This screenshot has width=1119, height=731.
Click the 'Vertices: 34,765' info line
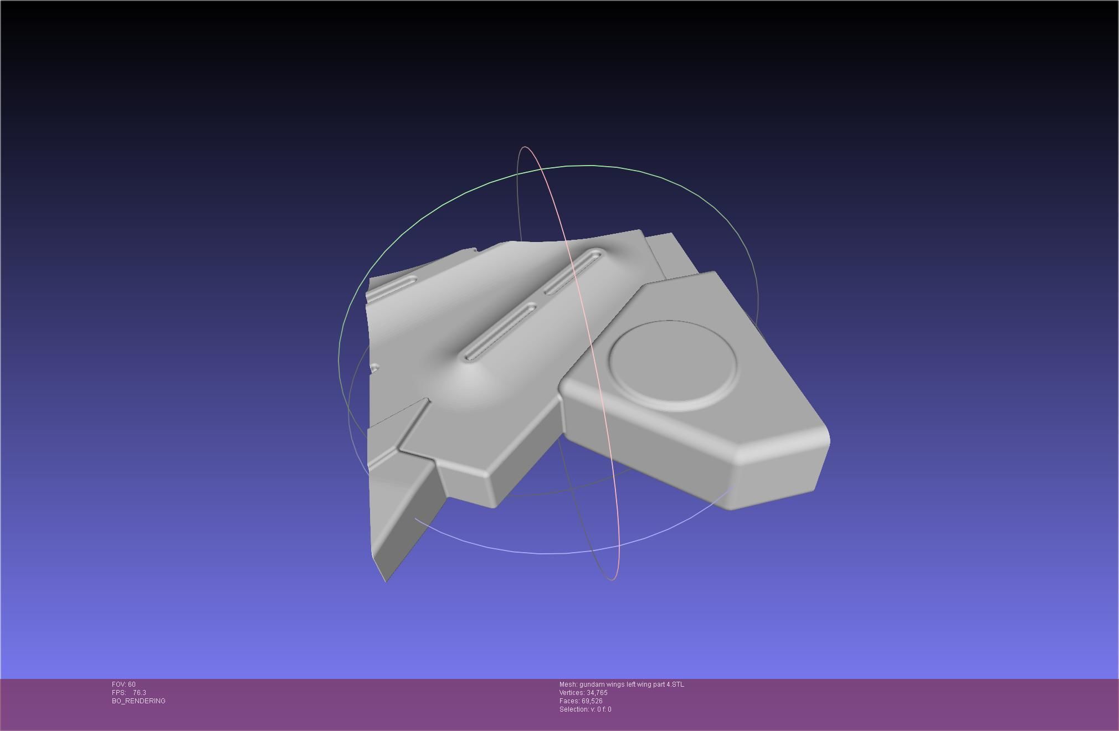coord(583,693)
